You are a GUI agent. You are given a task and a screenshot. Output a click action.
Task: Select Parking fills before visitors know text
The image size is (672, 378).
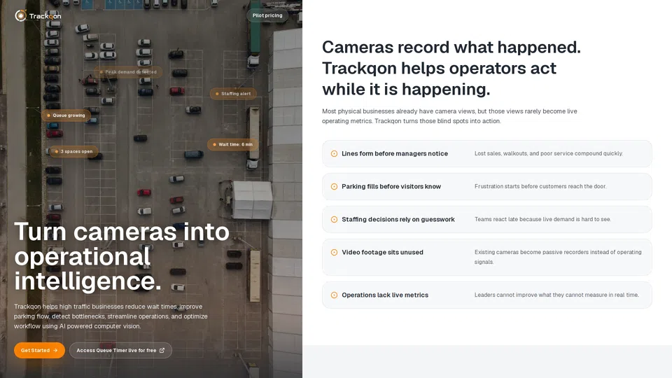coord(391,186)
